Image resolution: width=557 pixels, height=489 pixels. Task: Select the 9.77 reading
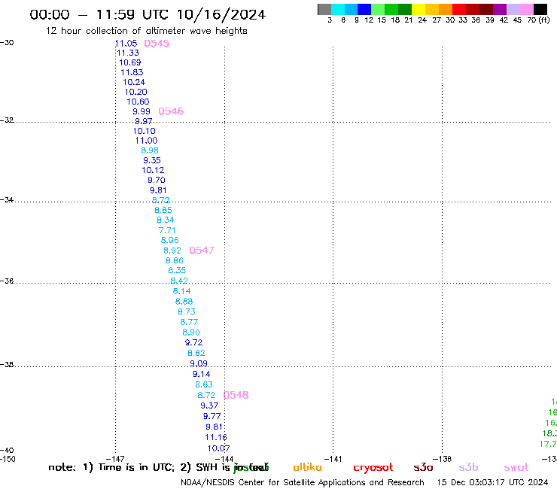pyautogui.click(x=212, y=416)
